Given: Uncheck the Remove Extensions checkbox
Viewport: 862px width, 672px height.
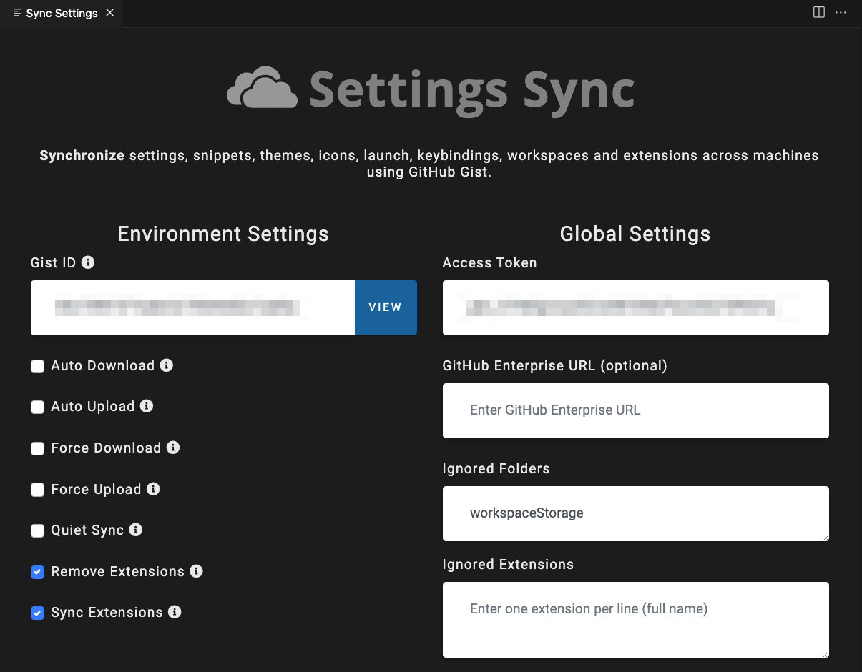Looking at the screenshot, I should point(37,573).
